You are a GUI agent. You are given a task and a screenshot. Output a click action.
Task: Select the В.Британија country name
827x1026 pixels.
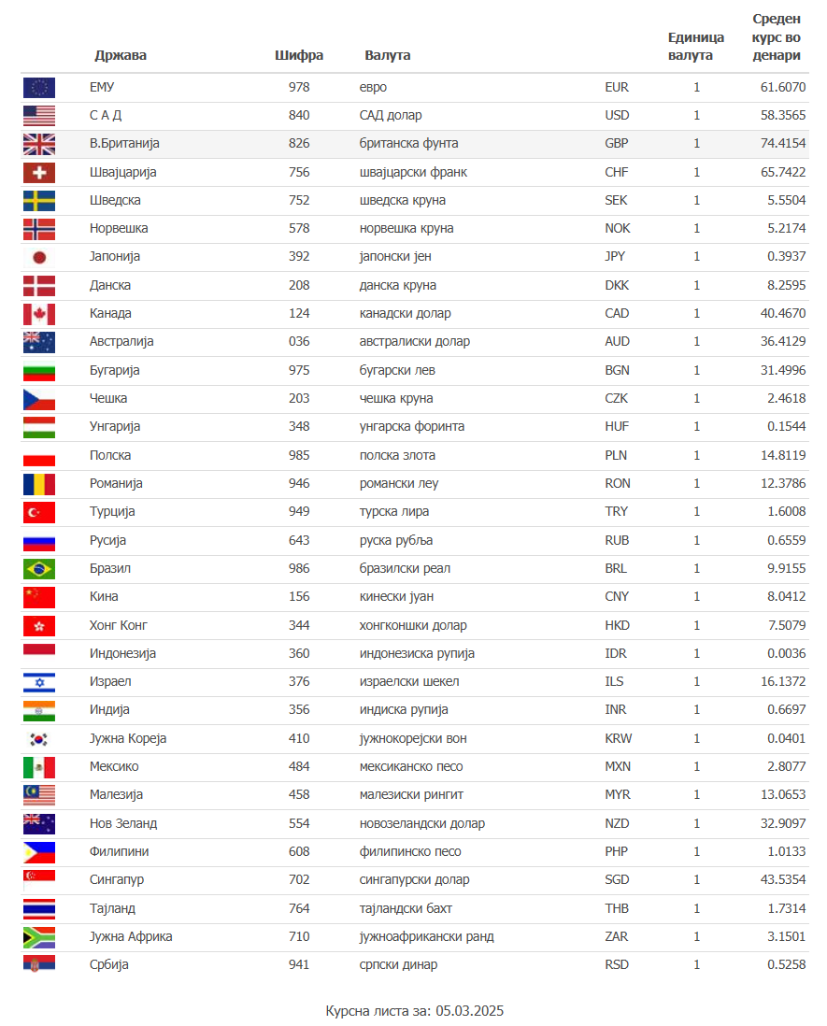125,144
